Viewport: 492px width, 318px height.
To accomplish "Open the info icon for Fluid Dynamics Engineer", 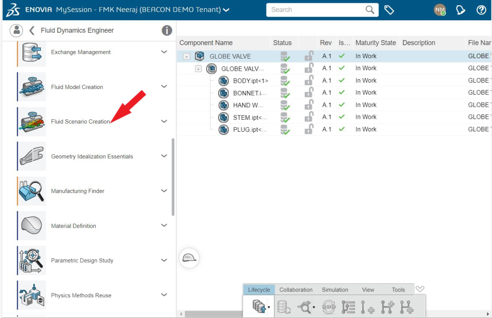I will click(167, 30).
